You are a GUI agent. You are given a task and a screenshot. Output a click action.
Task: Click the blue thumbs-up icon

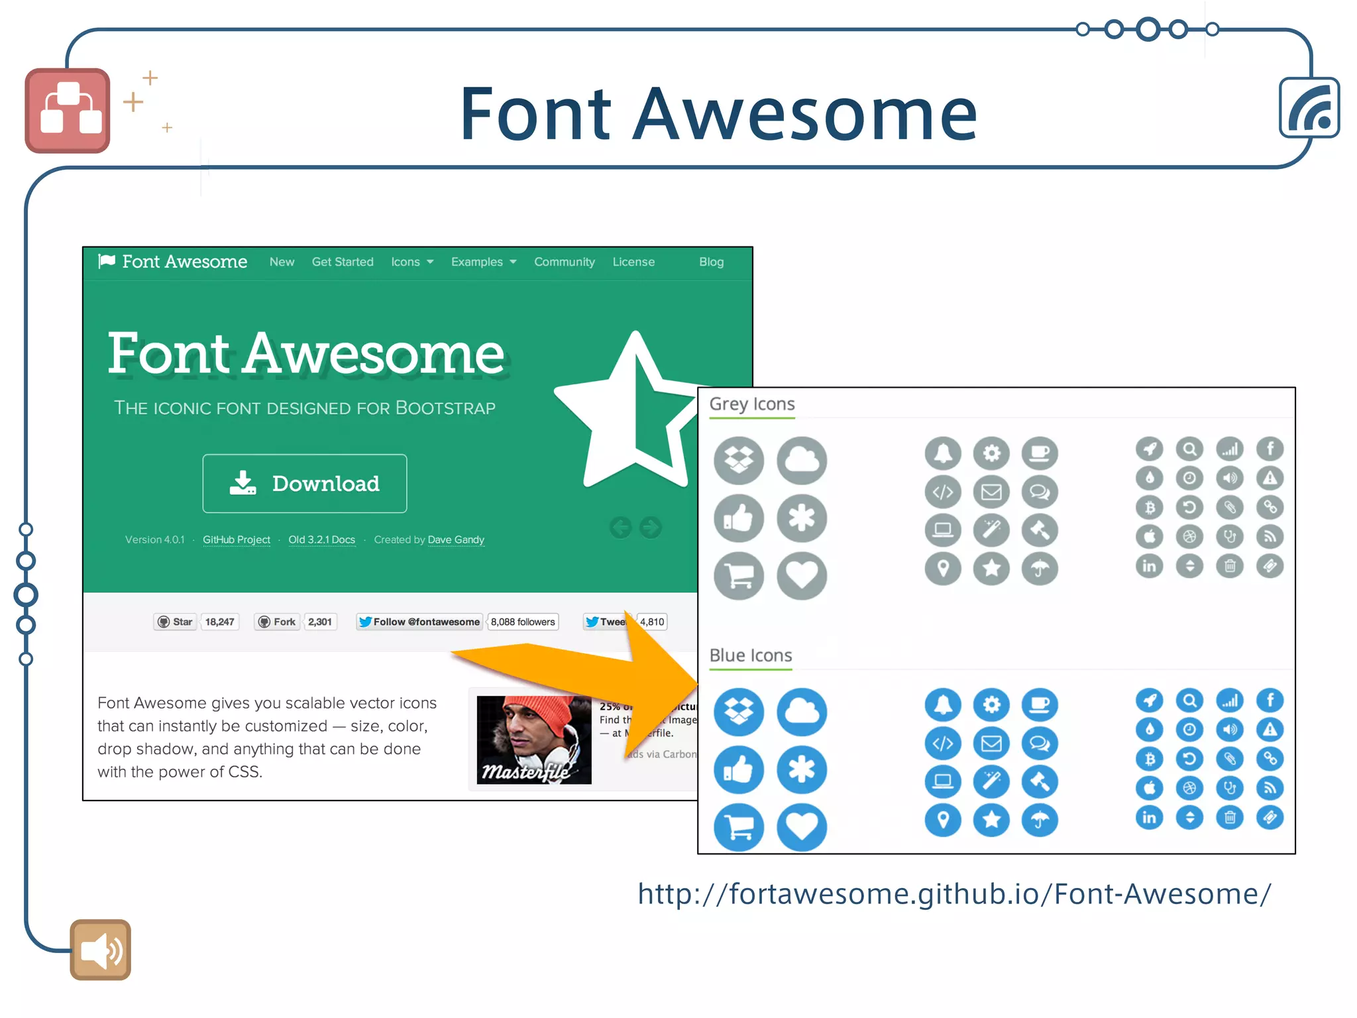coord(739,769)
